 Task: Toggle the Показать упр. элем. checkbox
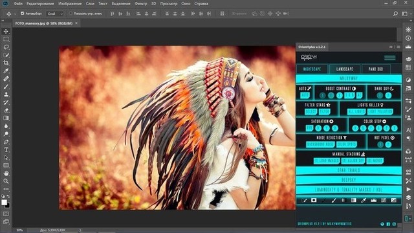(71, 13)
